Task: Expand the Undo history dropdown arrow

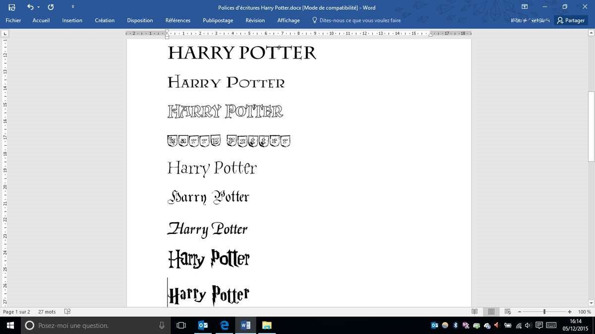Action: coord(38,7)
